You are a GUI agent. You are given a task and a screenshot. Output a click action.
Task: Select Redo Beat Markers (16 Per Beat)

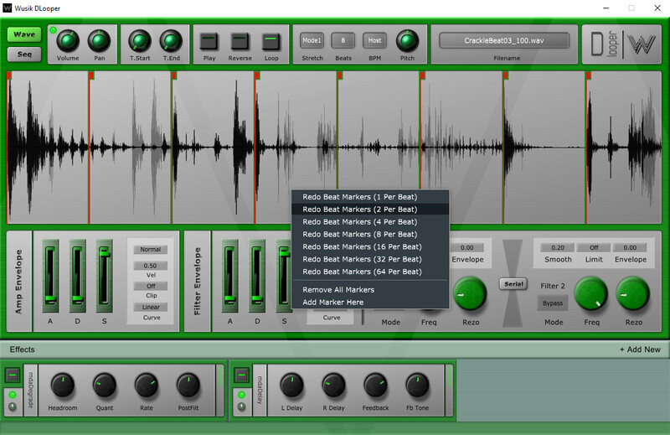point(370,246)
